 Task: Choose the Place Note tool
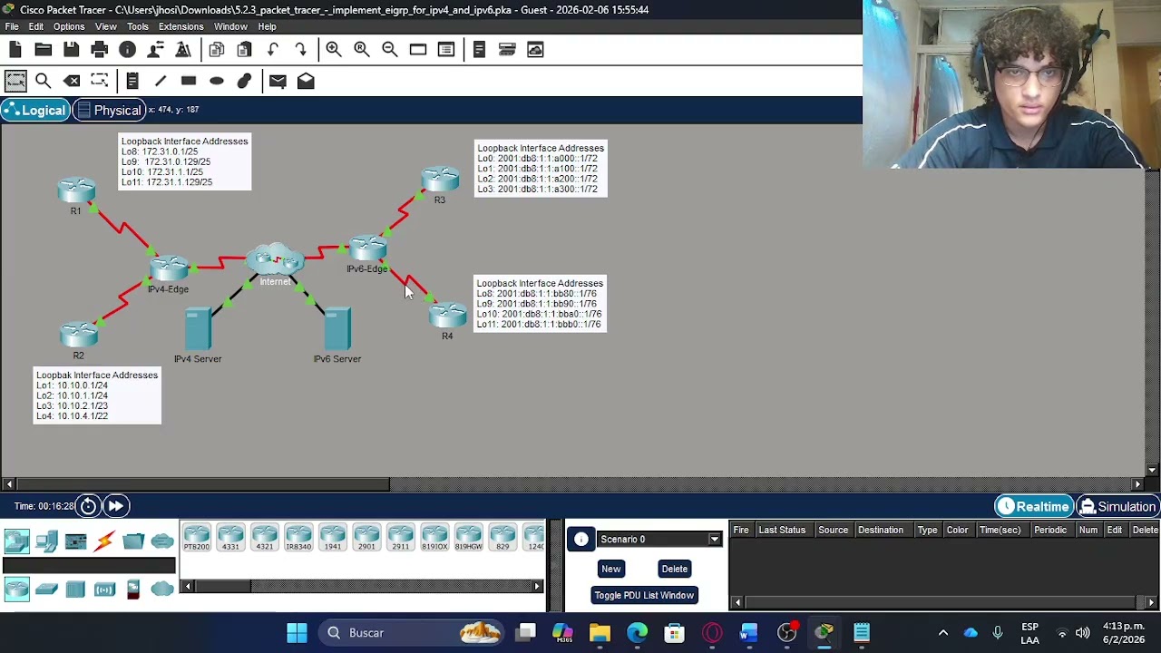(x=132, y=82)
